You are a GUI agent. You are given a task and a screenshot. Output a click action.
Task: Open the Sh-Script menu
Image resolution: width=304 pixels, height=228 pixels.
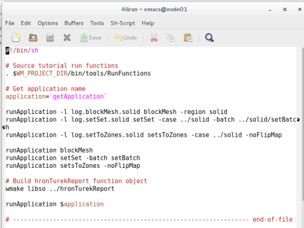(x=123, y=23)
